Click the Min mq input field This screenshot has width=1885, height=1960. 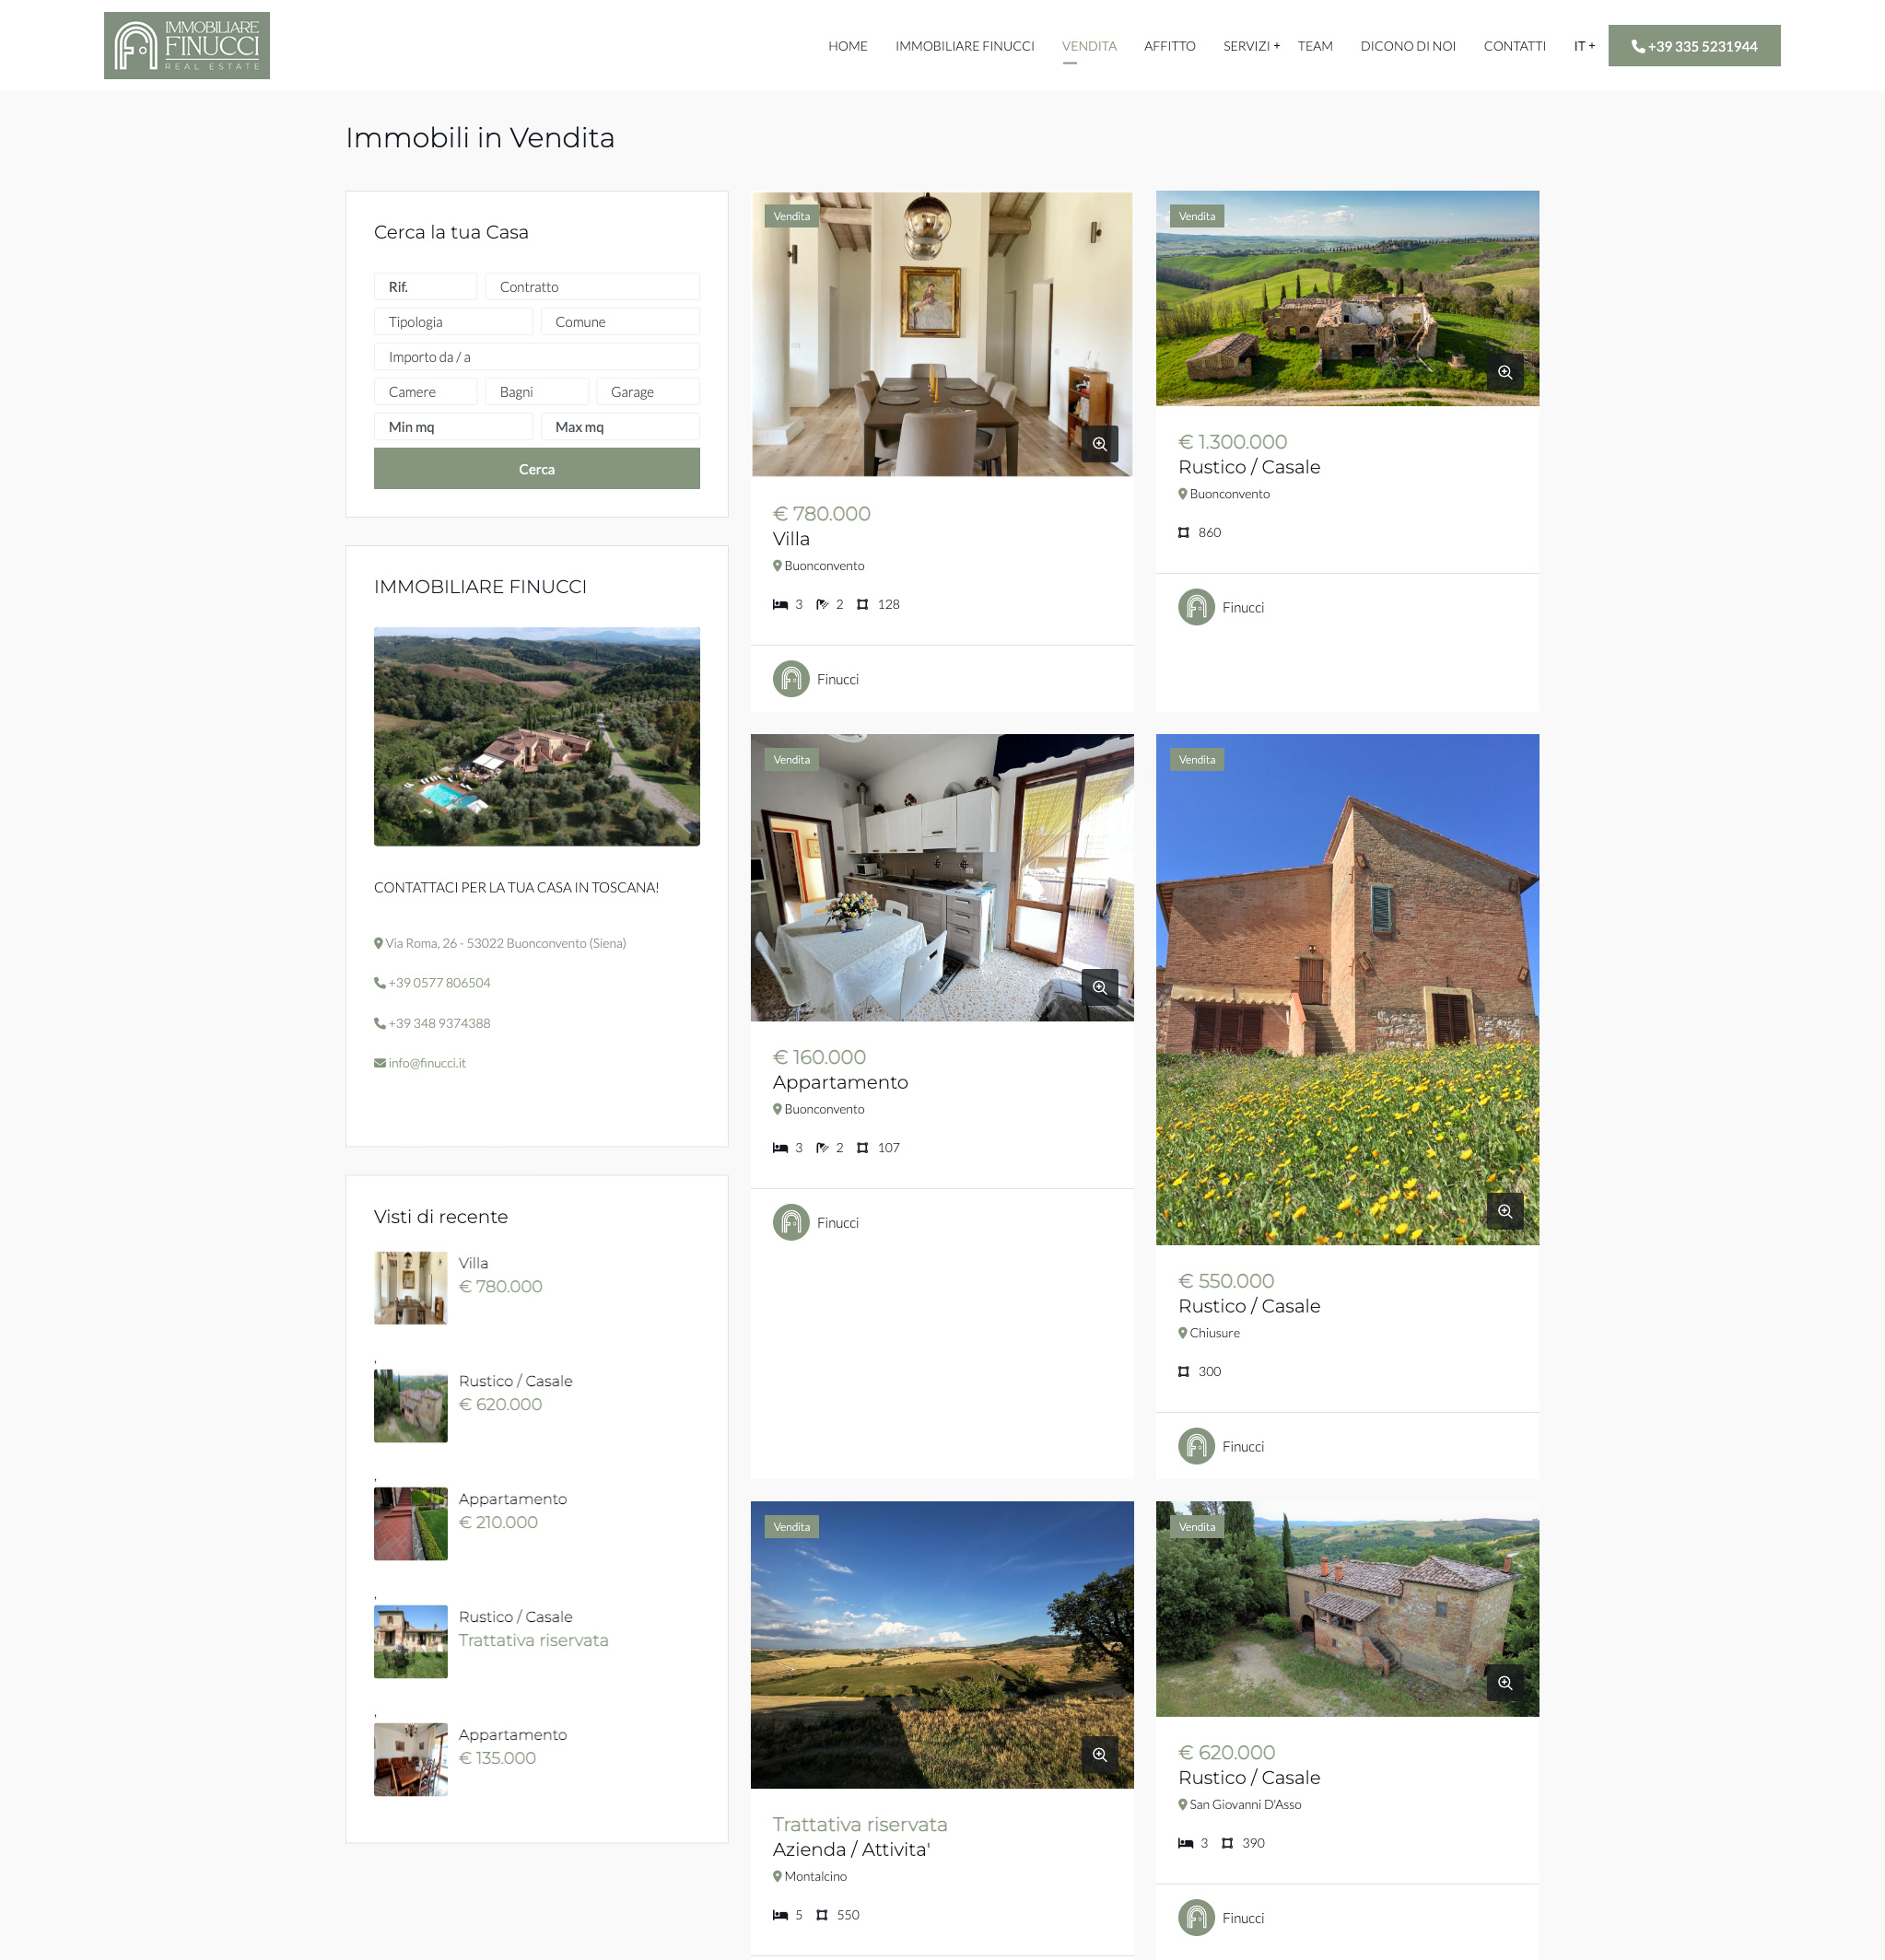453,427
